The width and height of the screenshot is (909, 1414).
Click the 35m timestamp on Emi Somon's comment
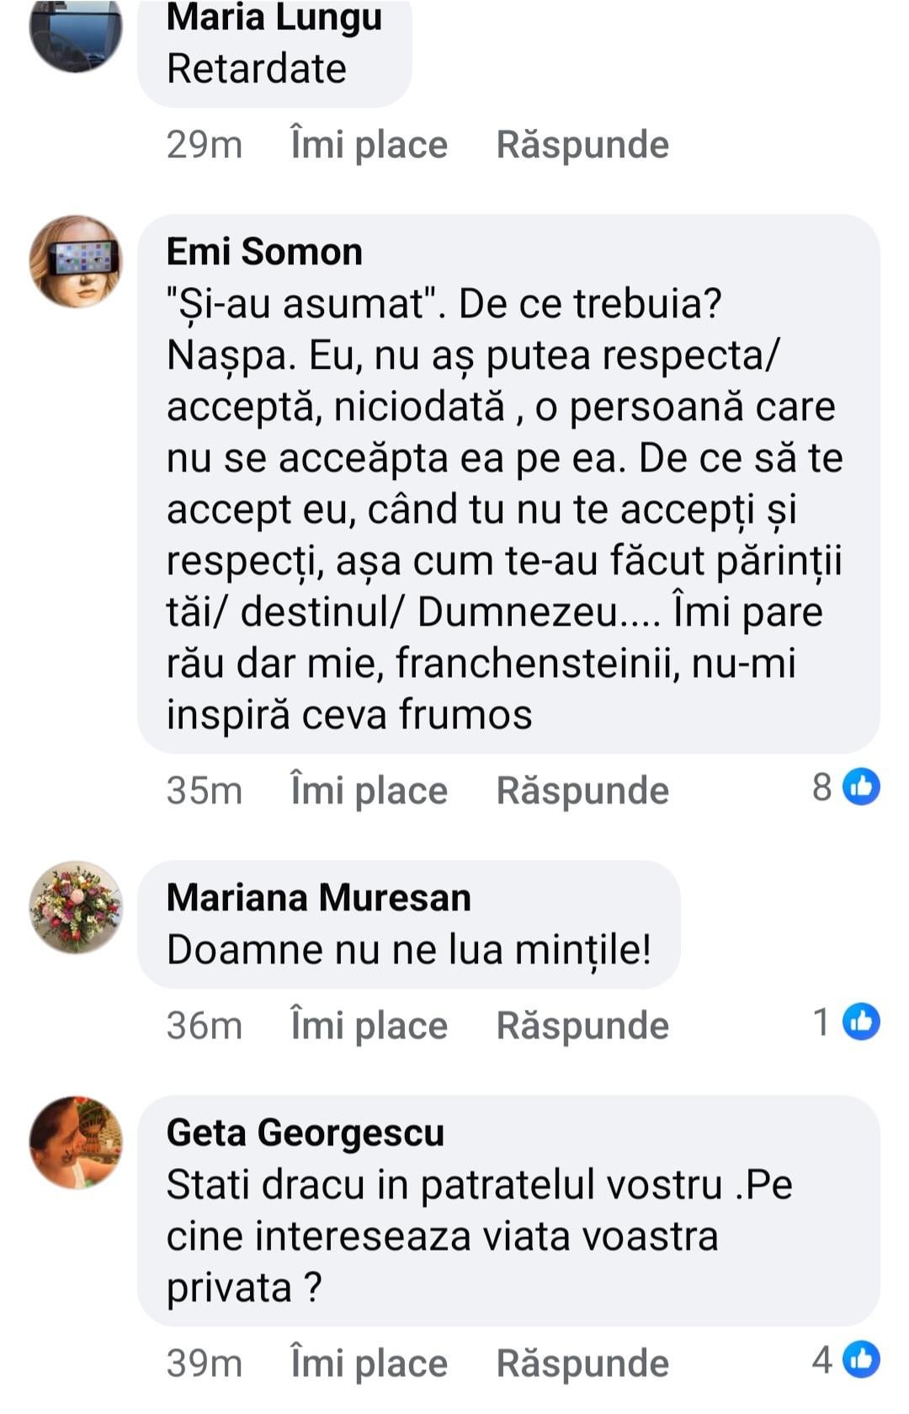coord(204,791)
